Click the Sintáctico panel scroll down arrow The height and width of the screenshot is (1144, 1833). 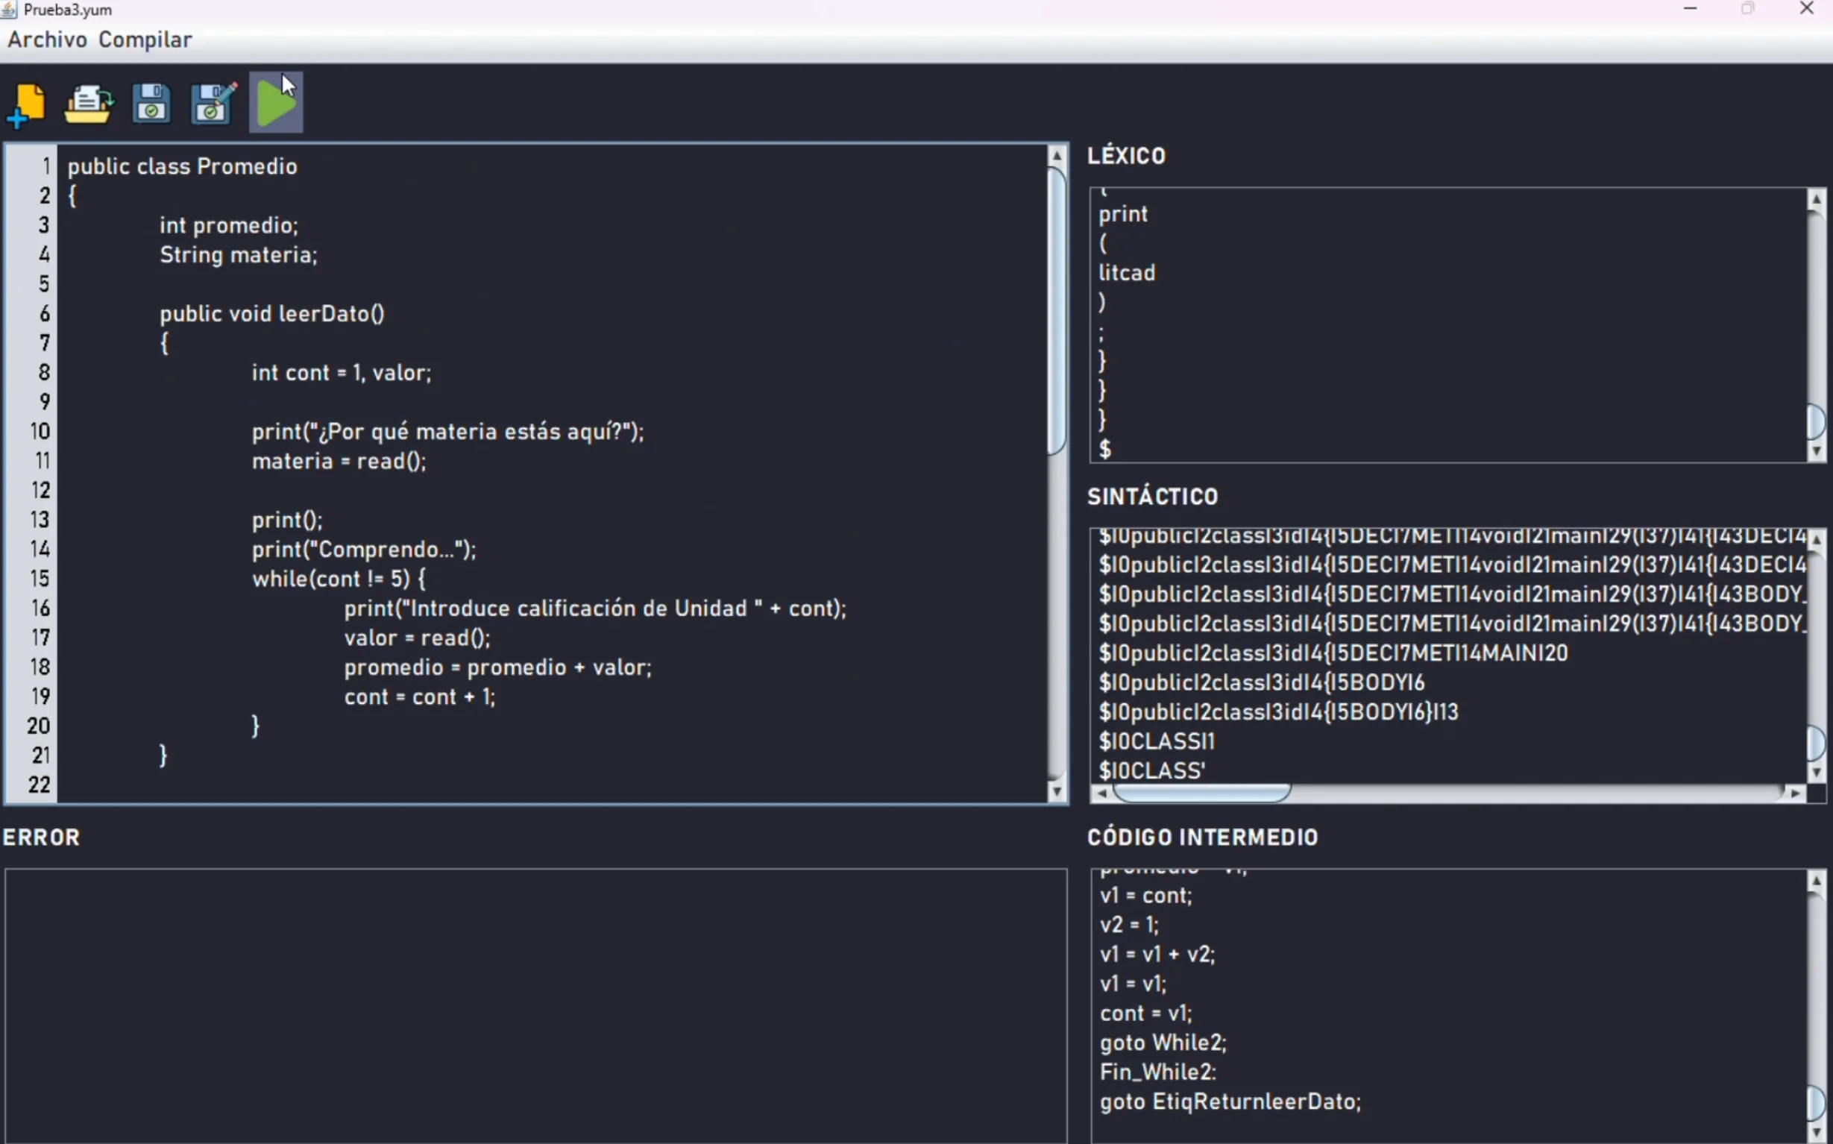(1817, 773)
